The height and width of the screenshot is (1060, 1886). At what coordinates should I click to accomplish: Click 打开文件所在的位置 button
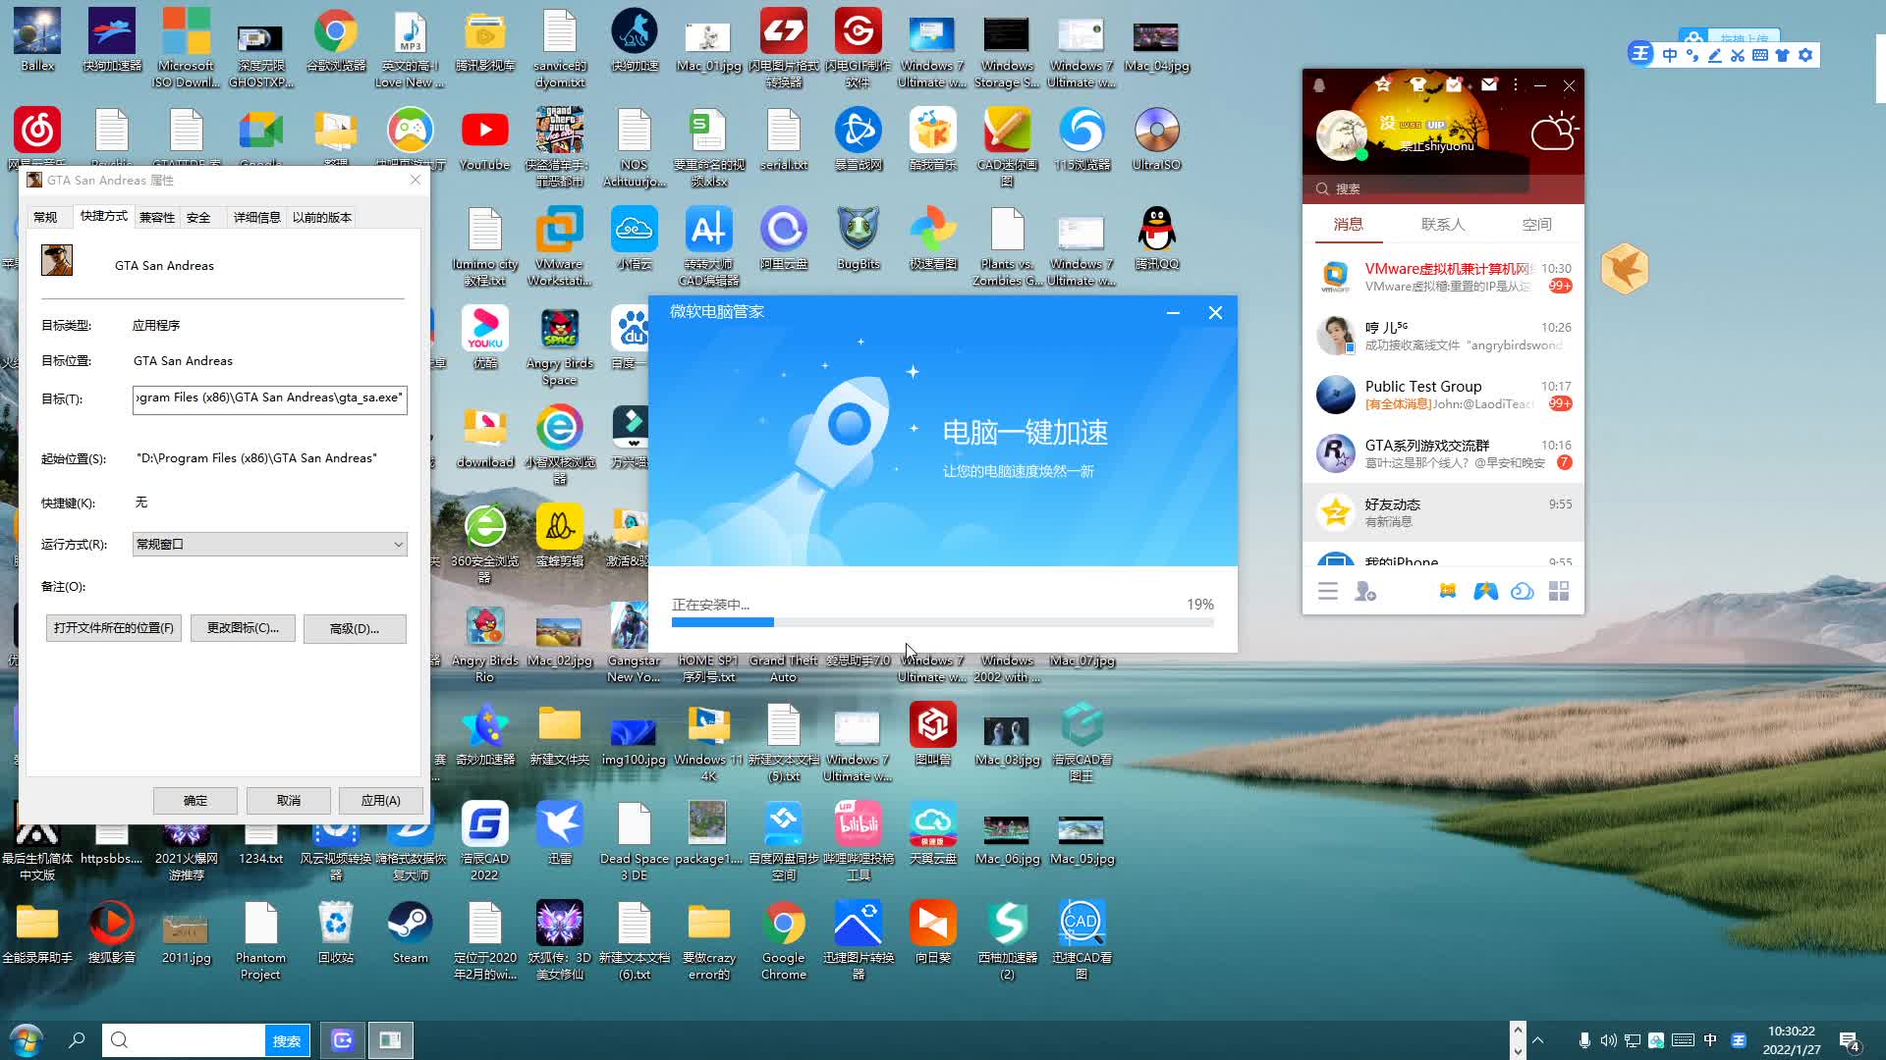(113, 628)
